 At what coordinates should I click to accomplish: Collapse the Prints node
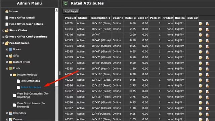pos(7,69)
